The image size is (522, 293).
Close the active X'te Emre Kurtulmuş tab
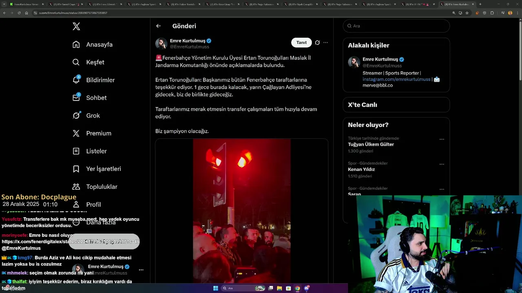[x=473, y=4]
